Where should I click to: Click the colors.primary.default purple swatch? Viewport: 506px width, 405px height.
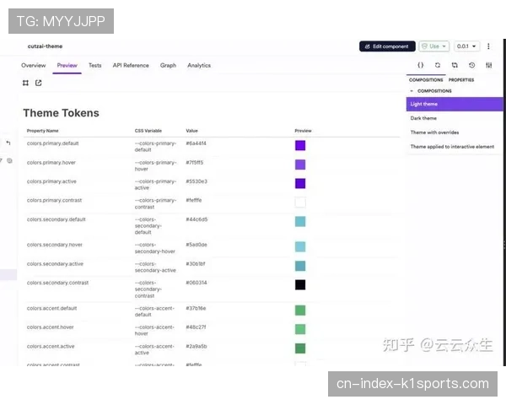point(300,145)
